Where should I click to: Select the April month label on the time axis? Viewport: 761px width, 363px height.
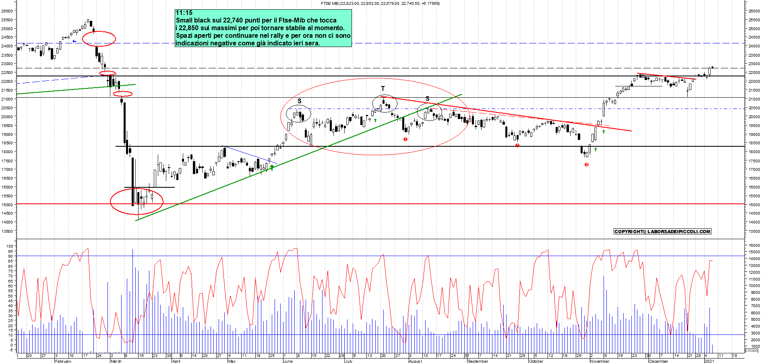176,361
